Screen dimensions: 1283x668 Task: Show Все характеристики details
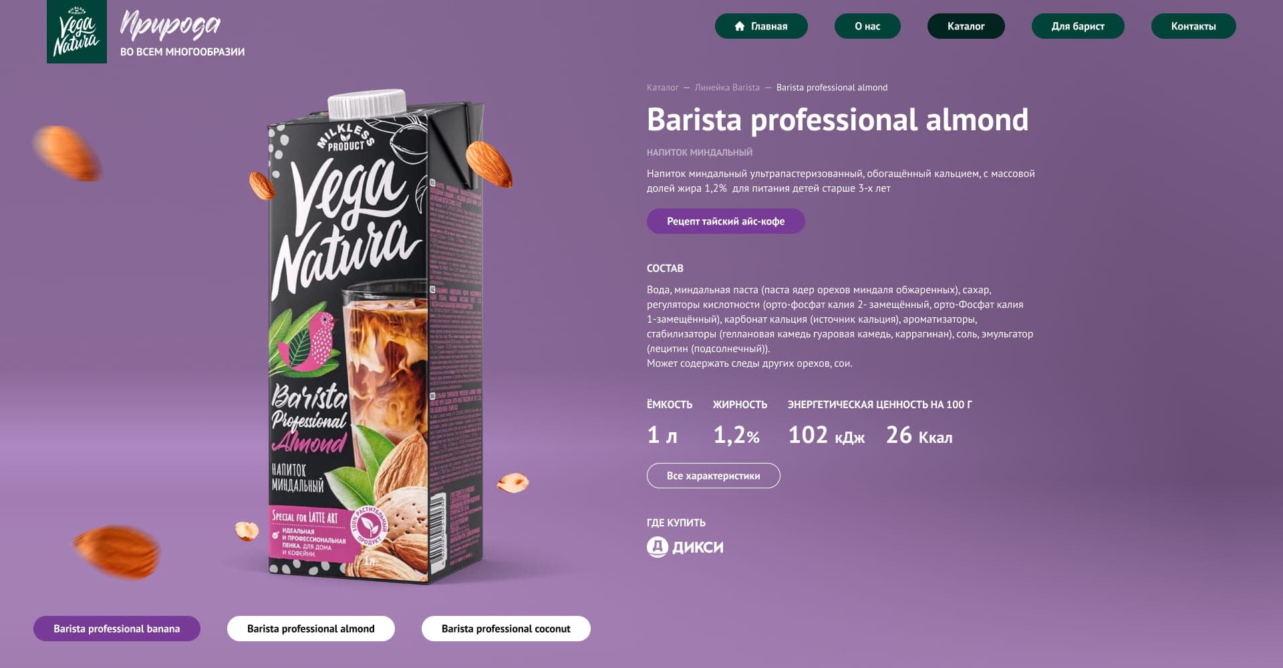click(x=714, y=476)
